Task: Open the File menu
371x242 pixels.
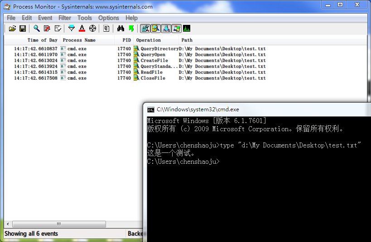Action: tap(11, 18)
